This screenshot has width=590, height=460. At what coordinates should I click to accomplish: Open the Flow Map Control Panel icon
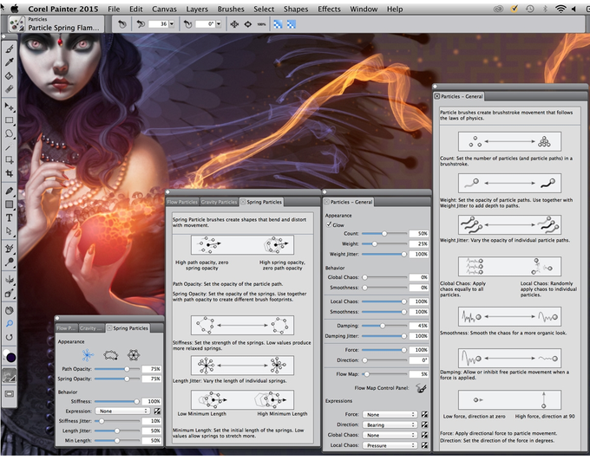[422, 388]
